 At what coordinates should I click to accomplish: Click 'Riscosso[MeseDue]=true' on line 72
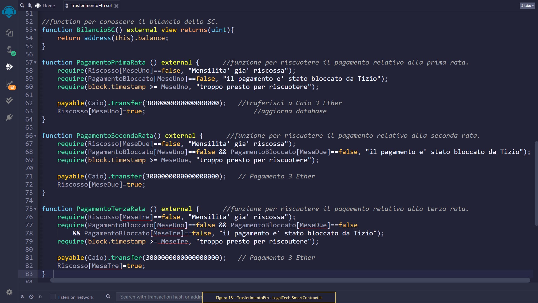(x=101, y=184)
